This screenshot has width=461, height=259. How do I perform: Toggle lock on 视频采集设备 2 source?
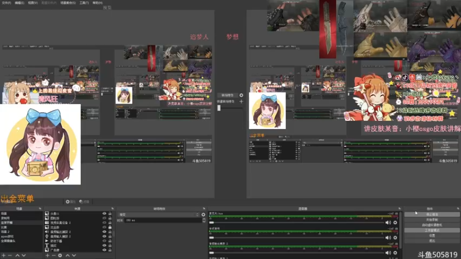(x=110, y=223)
